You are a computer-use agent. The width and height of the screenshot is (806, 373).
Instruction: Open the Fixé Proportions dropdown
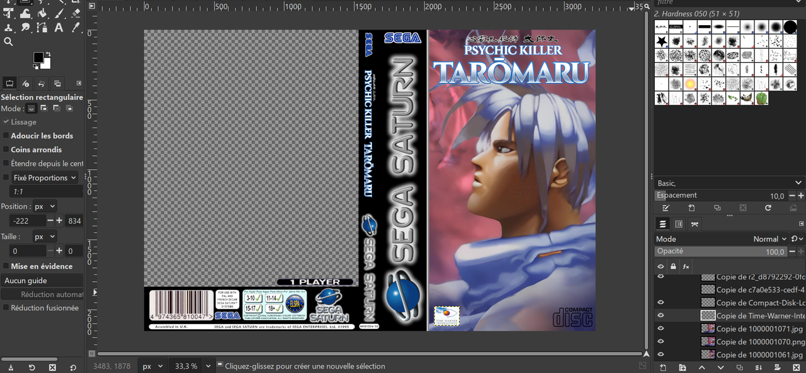pyautogui.click(x=45, y=178)
